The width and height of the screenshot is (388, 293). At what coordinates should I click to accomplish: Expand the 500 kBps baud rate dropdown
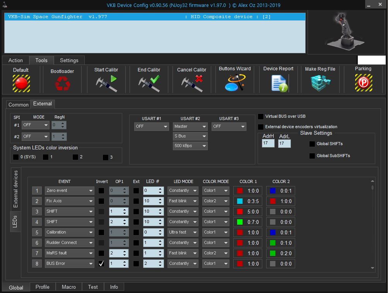pyautogui.click(x=190, y=146)
